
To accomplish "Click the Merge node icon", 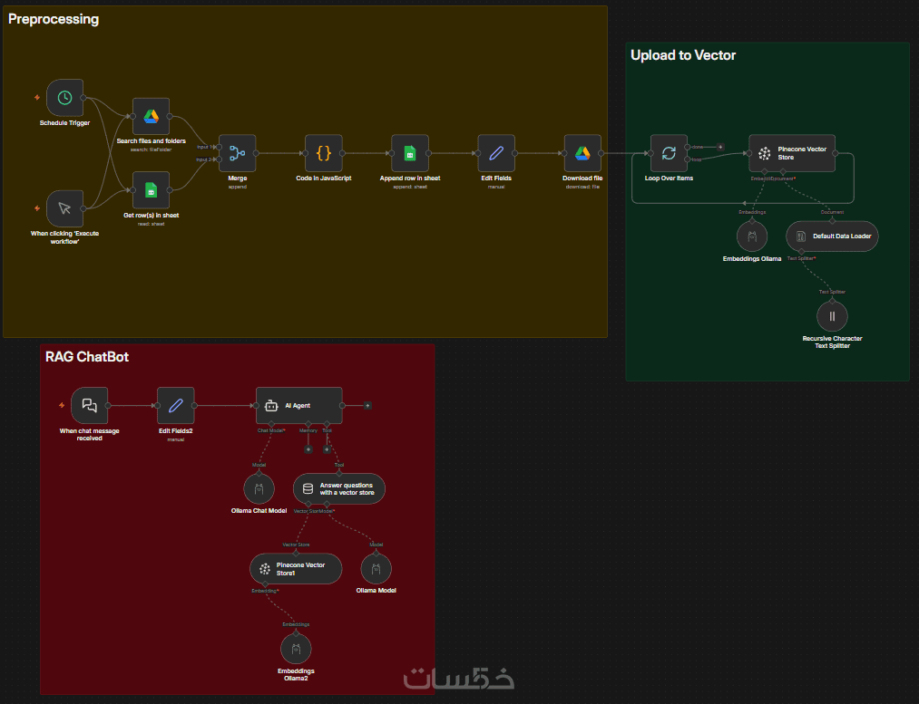I will (x=238, y=153).
